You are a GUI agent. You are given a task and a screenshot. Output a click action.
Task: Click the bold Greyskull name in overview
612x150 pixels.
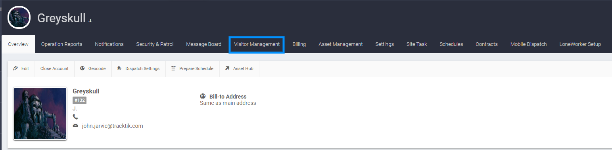(86, 91)
